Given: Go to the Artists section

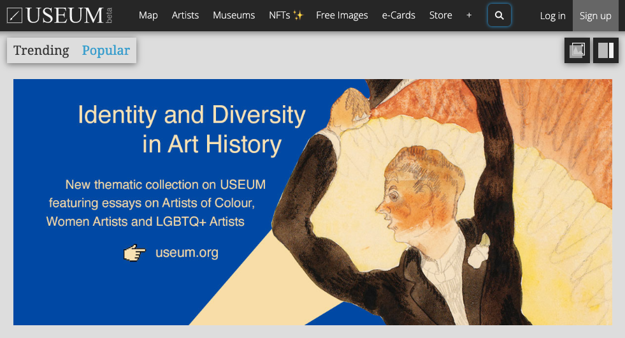Looking at the screenshot, I should 185,15.
